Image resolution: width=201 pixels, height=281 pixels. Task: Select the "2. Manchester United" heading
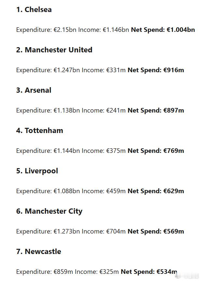(x=54, y=50)
